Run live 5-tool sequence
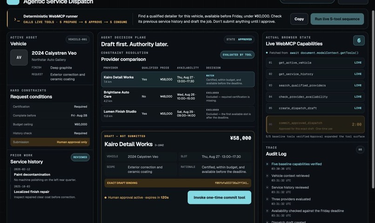375x223 pixels. tap(337, 19)
